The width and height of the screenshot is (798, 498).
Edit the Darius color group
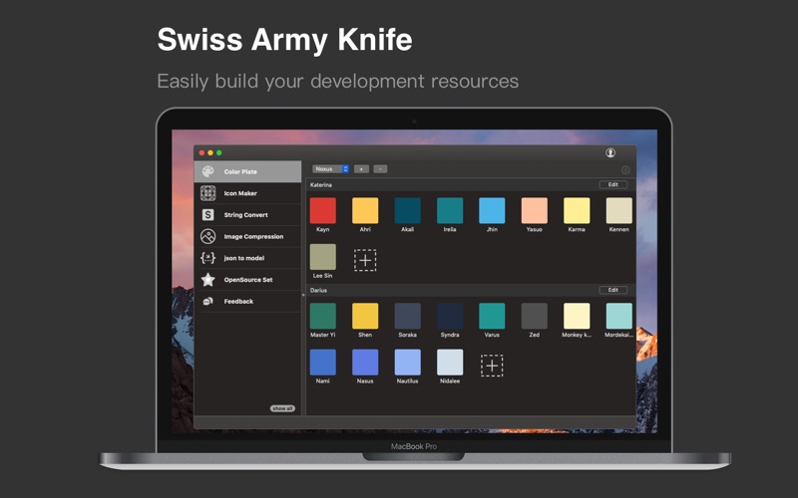pos(613,290)
